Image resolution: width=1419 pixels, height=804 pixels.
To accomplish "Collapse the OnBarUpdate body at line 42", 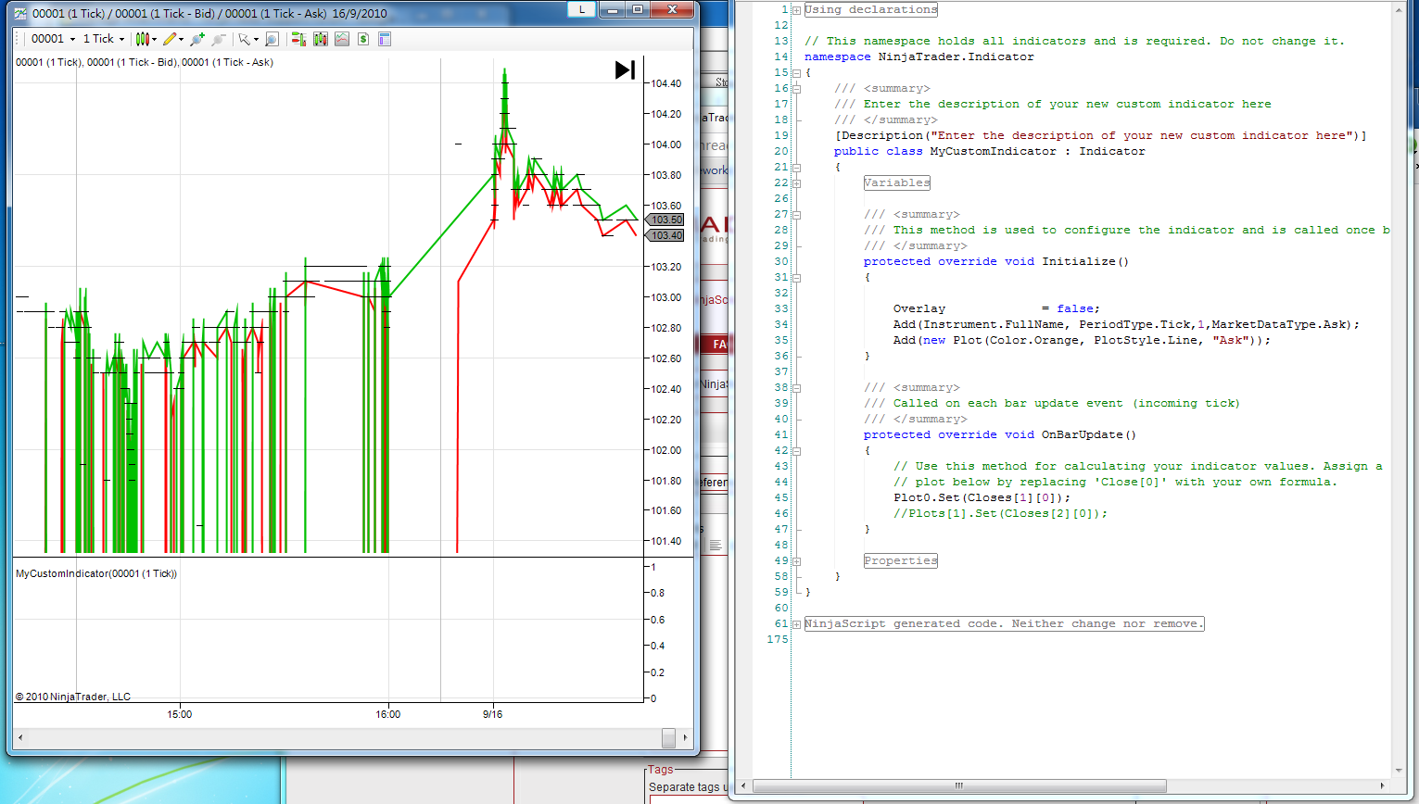I will click(796, 451).
